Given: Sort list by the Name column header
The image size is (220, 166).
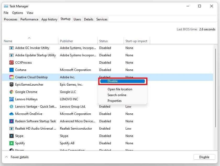Looking at the screenshot, I should click(x=8, y=41).
